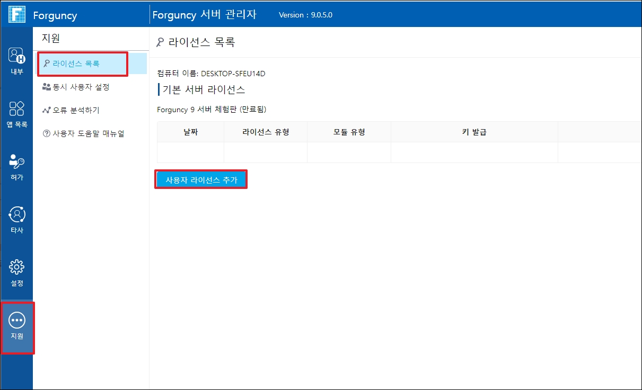Click the Forguncy text in the top bar
642x390 pixels.
[55, 15]
